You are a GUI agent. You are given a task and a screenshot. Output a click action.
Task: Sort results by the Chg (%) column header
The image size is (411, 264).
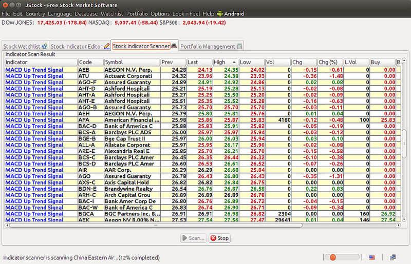[330, 62]
